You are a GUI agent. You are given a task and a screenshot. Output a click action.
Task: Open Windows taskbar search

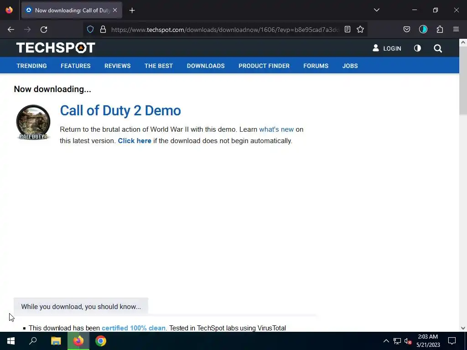[33, 341]
